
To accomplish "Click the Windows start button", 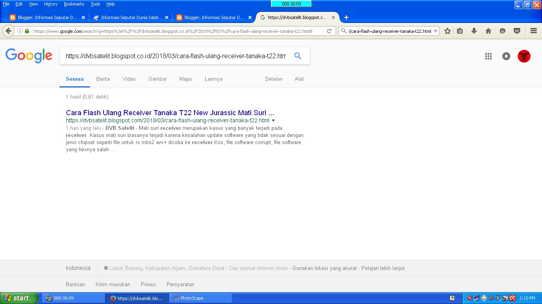I will click(19, 298).
